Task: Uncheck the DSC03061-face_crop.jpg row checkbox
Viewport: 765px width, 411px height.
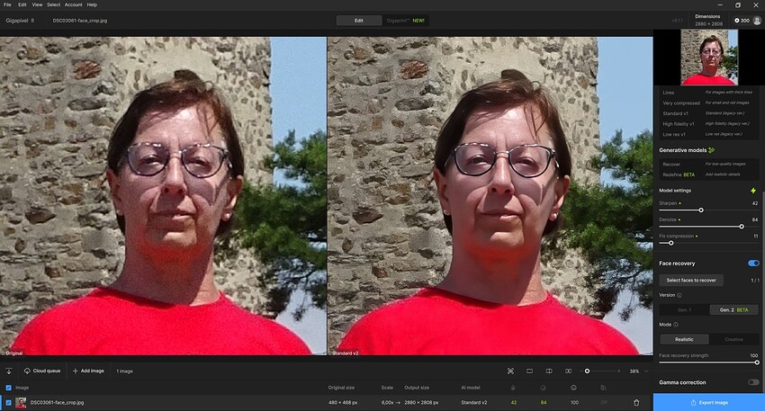Action: tap(8, 403)
